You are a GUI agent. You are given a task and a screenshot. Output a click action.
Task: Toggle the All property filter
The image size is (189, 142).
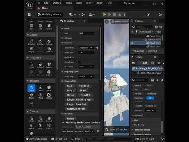click(x=150, y=98)
